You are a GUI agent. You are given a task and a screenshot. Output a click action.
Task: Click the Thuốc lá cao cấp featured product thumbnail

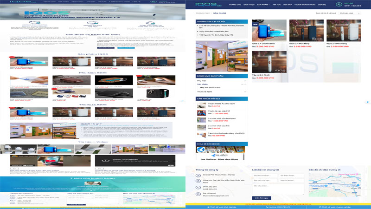click(201, 112)
